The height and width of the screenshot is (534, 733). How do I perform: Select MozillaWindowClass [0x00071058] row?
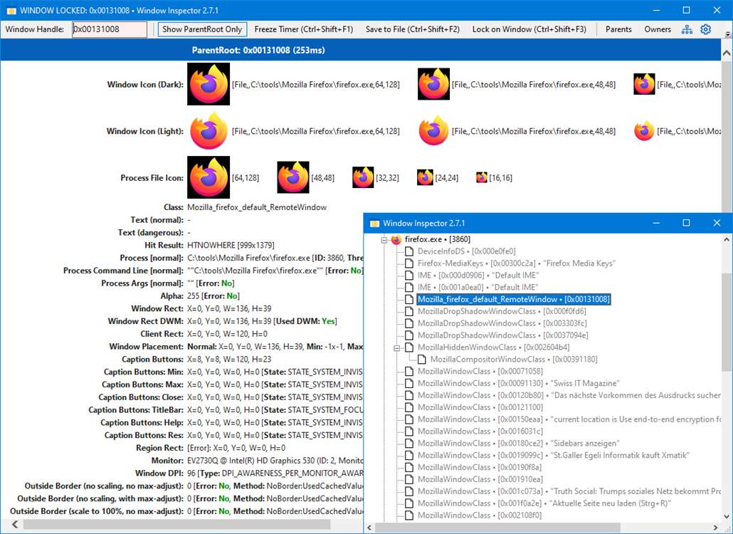pos(480,371)
